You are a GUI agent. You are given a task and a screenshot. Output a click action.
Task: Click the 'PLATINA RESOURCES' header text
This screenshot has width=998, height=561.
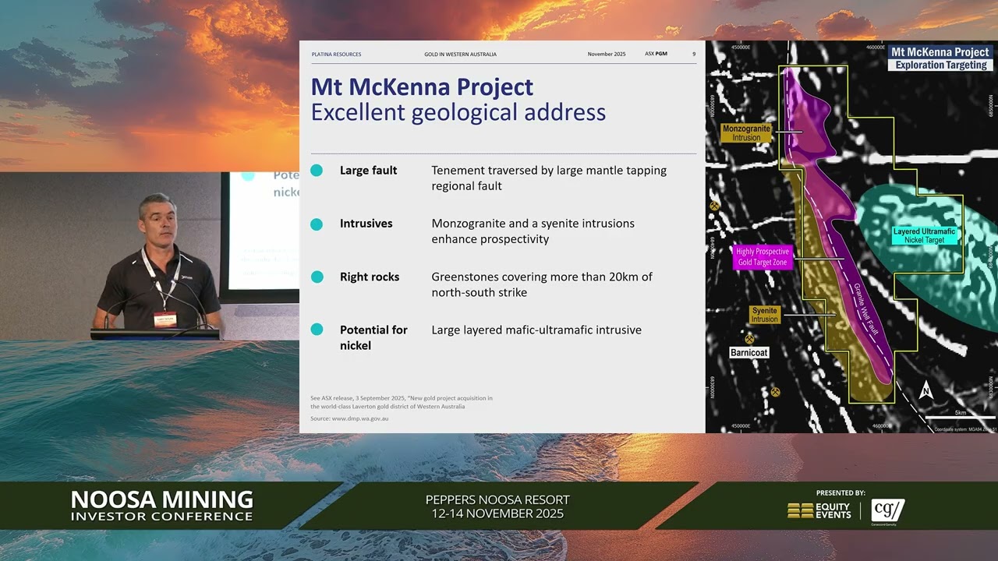(336, 55)
